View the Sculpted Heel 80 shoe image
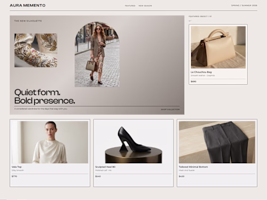 pyautogui.click(x=133, y=142)
